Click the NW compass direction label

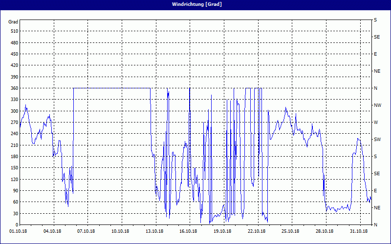tap(377, 105)
